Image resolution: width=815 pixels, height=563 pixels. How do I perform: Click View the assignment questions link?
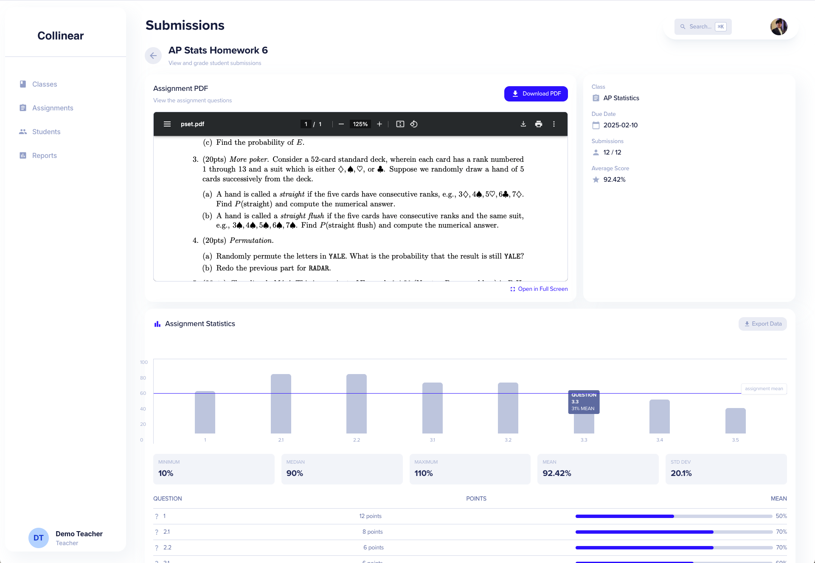tap(193, 100)
